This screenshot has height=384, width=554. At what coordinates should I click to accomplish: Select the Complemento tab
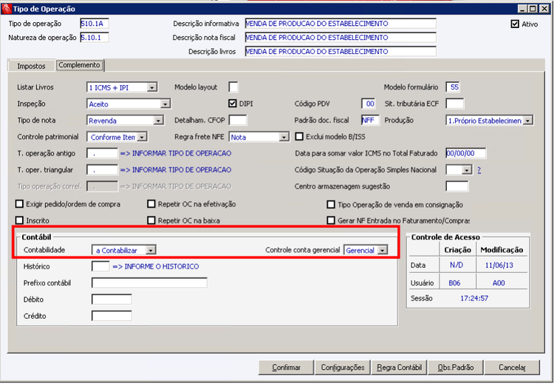click(80, 65)
